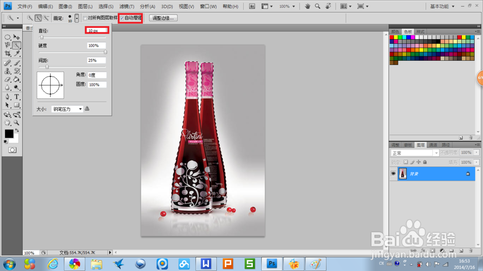Select the Paint Bucket tool
Screen dimensions: 483x271
point(16,80)
